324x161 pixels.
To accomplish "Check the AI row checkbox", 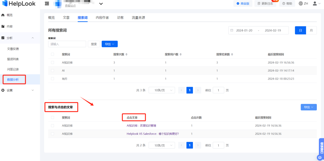I will click(x=52, y=71).
